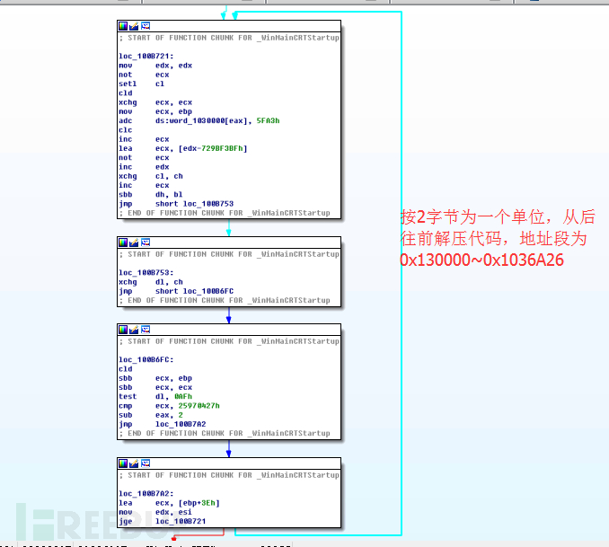Click 'cld' in the loc_100B6FC block
Screen dimensions: 609x547
tap(126, 368)
